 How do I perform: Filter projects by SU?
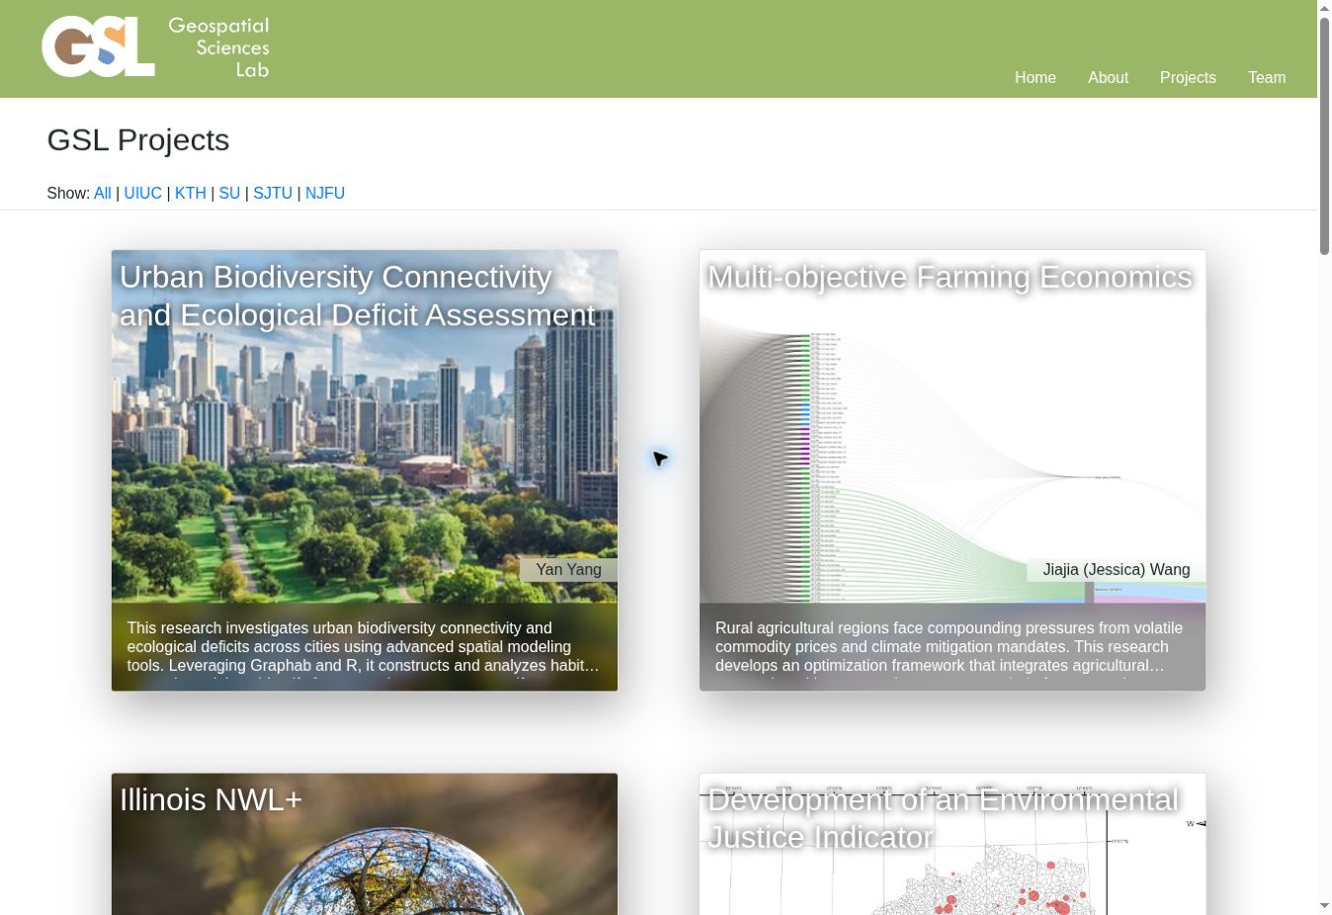pos(229,194)
